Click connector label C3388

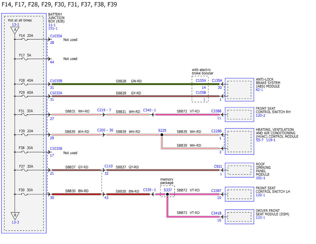(x=216, y=111)
